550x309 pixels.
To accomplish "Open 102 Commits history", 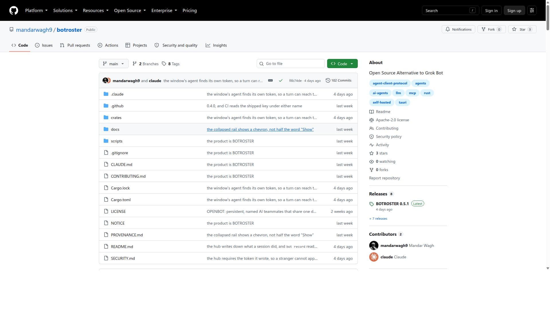I will 339,80.
